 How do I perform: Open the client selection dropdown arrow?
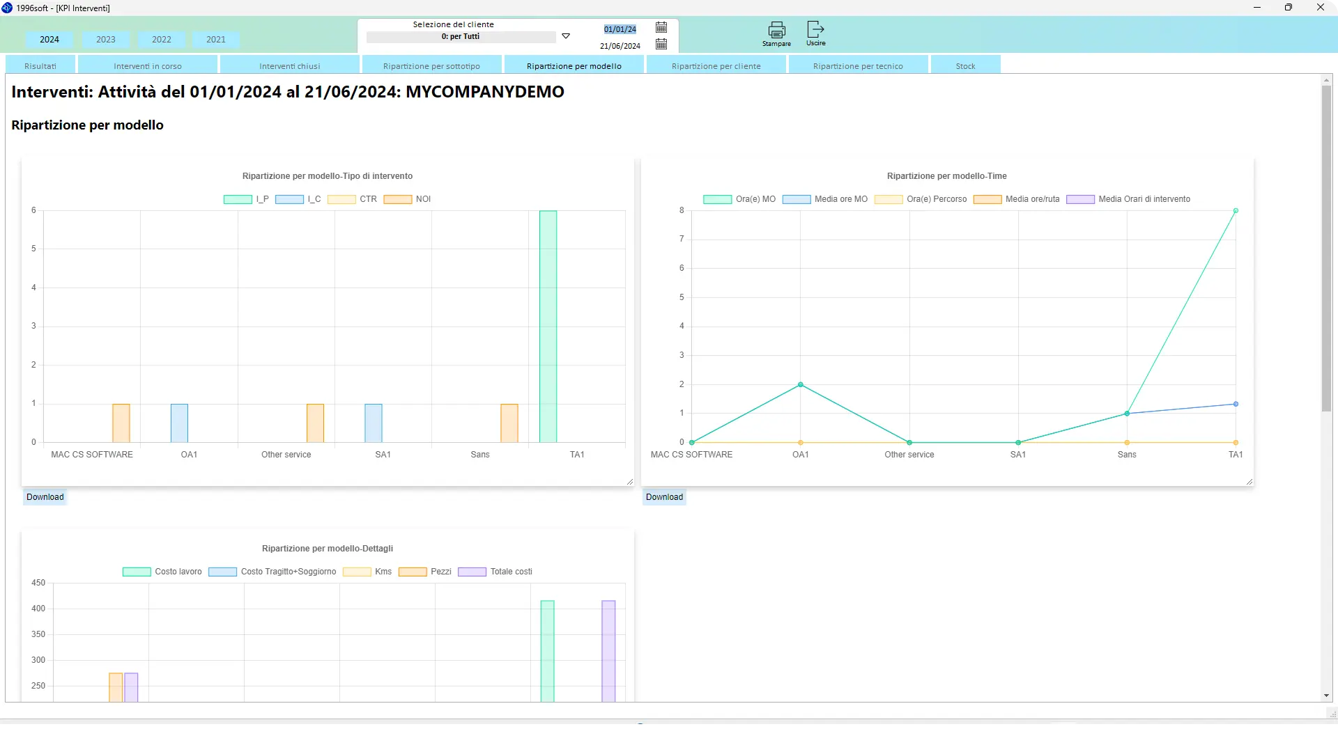pyautogui.click(x=566, y=36)
